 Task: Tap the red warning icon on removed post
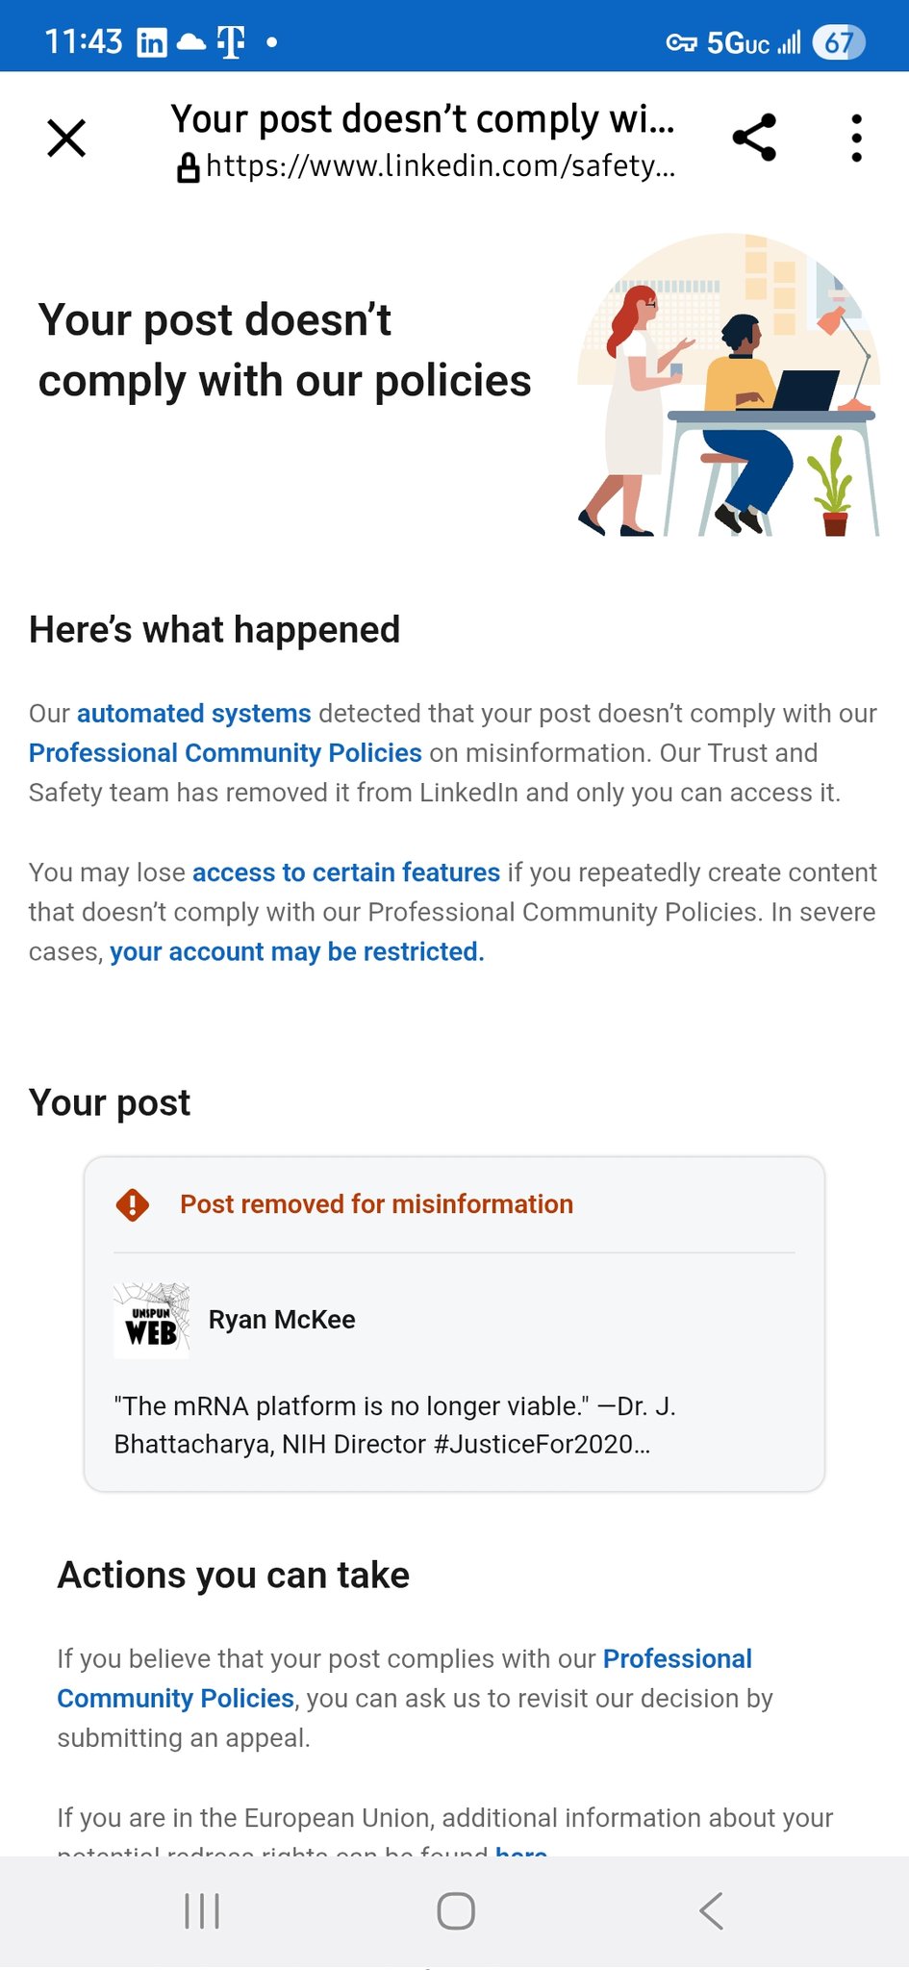[x=133, y=1204]
